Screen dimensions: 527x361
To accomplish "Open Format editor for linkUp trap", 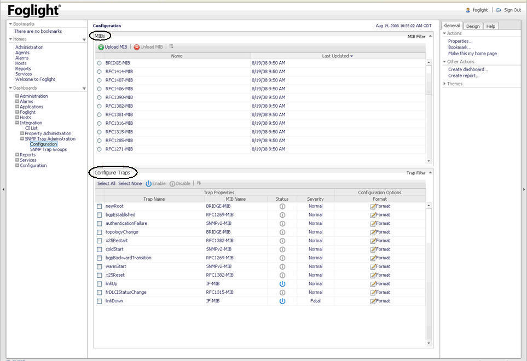I will click(380, 284).
